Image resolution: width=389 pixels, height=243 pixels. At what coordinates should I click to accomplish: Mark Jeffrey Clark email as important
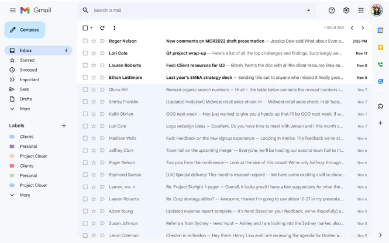tap(102, 150)
